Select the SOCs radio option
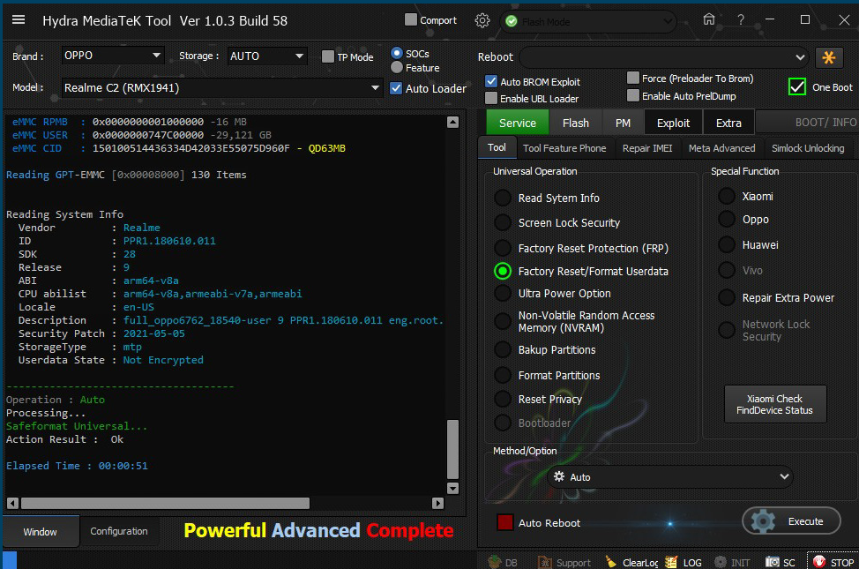 tap(397, 53)
